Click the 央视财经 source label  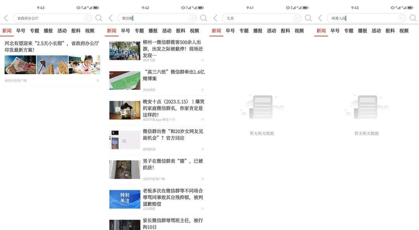pyautogui.click(x=149, y=90)
